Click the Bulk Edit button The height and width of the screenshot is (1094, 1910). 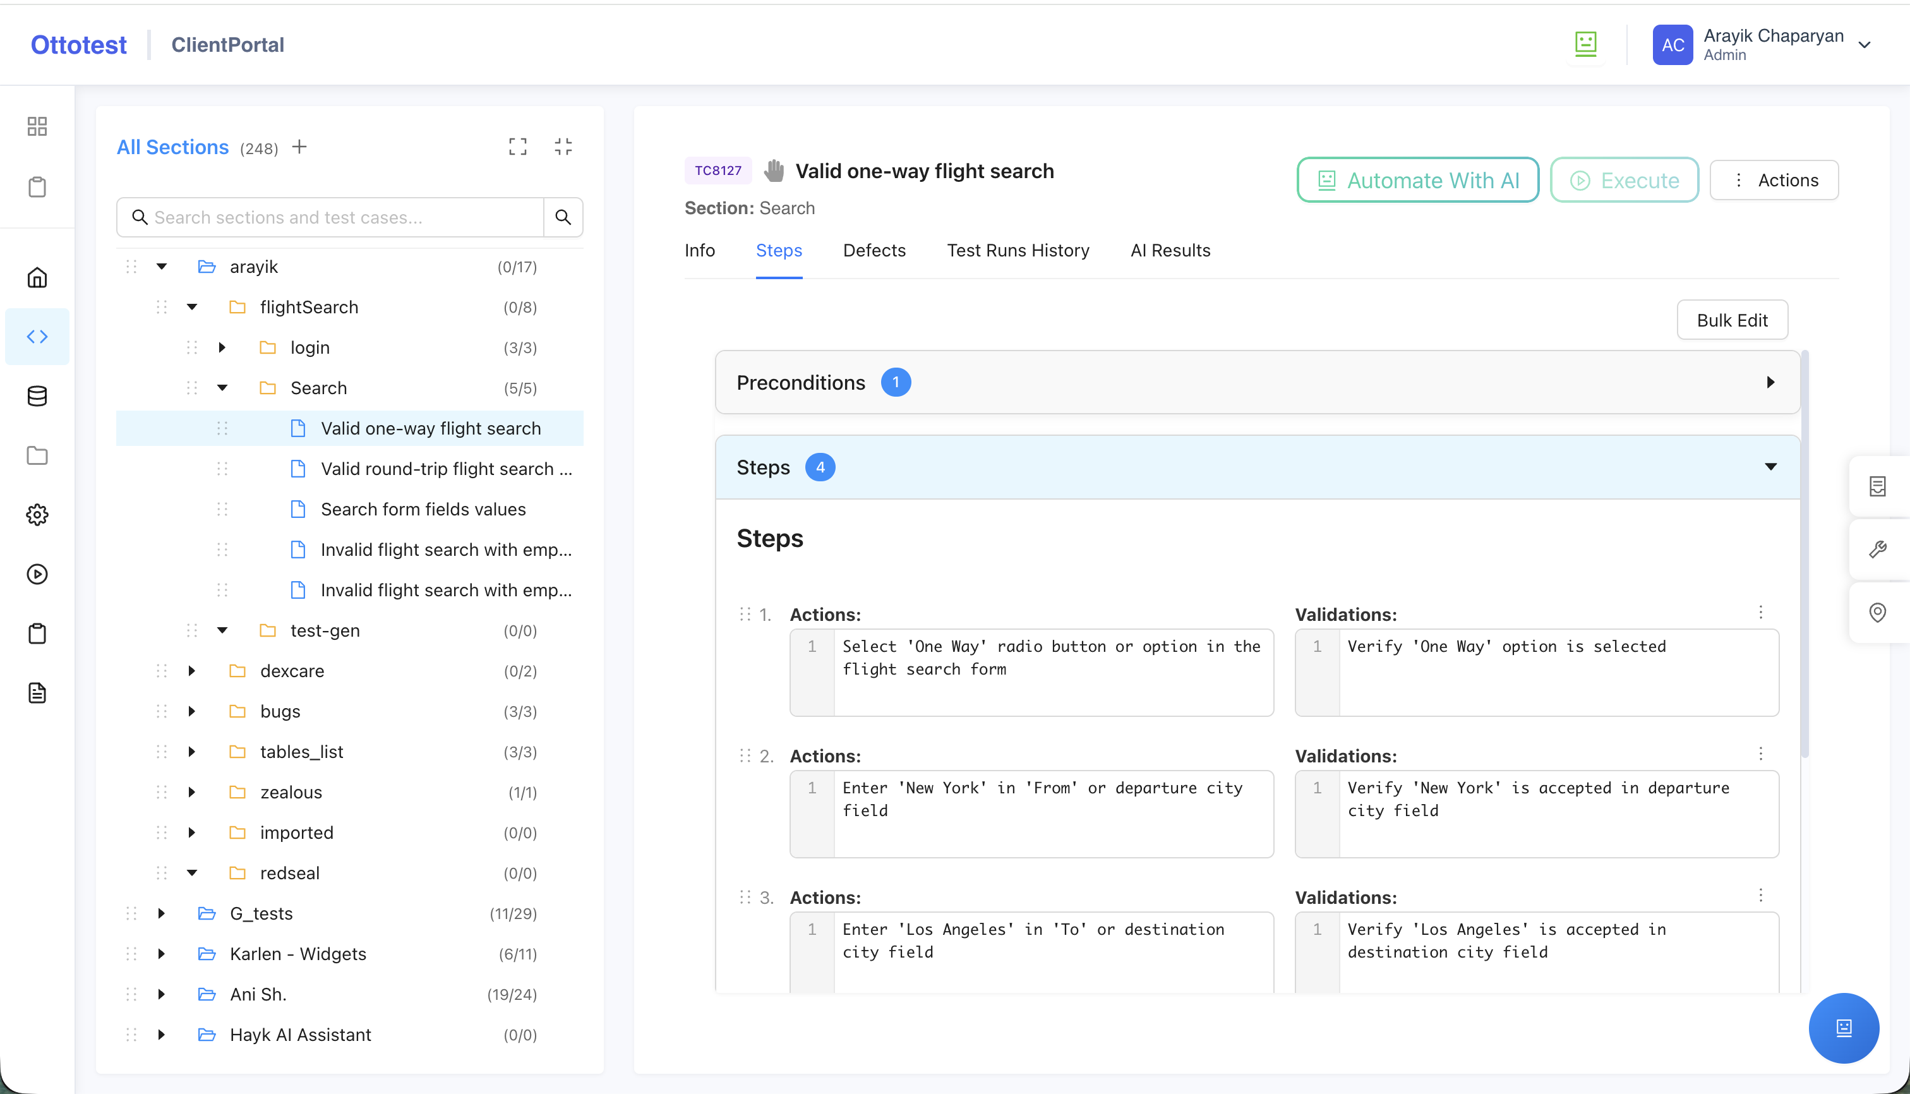[1731, 320]
